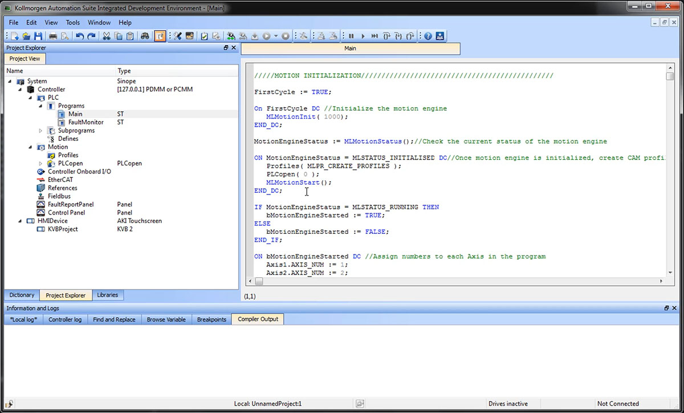Stop the application with the round stop button
The width and height of the screenshot is (684, 413).
[x=286, y=36]
